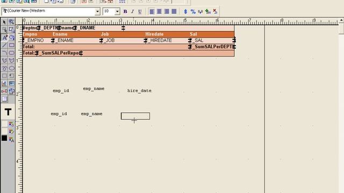The height and width of the screenshot is (193, 344).
Task: Click the Sal column heading
Action: (x=193, y=34)
